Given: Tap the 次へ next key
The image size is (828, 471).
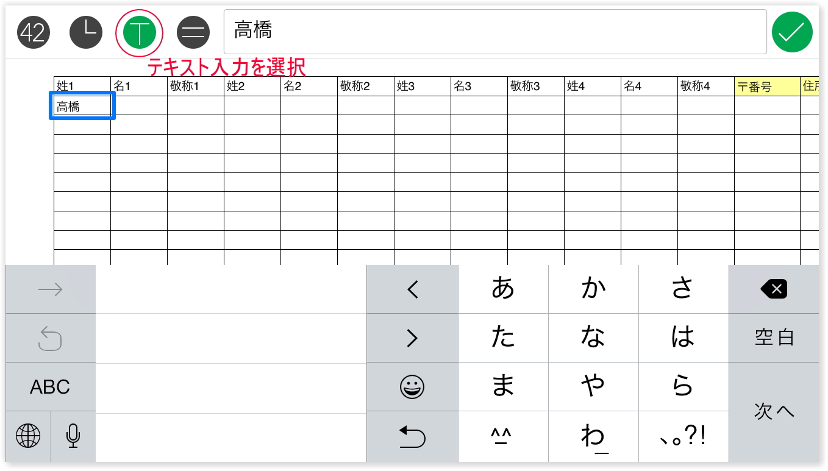Looking at the screenshot, I should tap(774, 412).
